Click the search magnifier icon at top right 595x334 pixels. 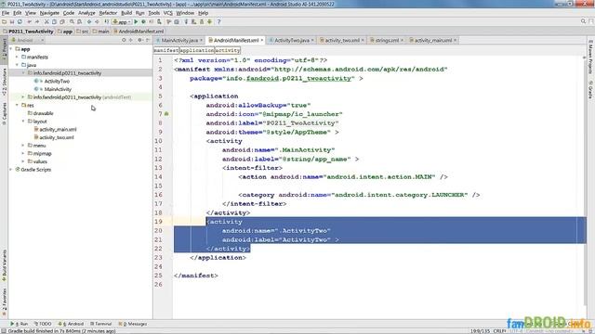pos(583,21)
